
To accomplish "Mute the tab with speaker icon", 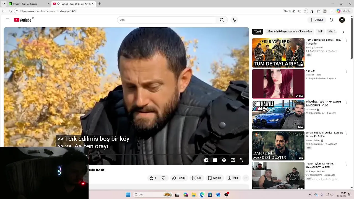I will coord(59,4).
